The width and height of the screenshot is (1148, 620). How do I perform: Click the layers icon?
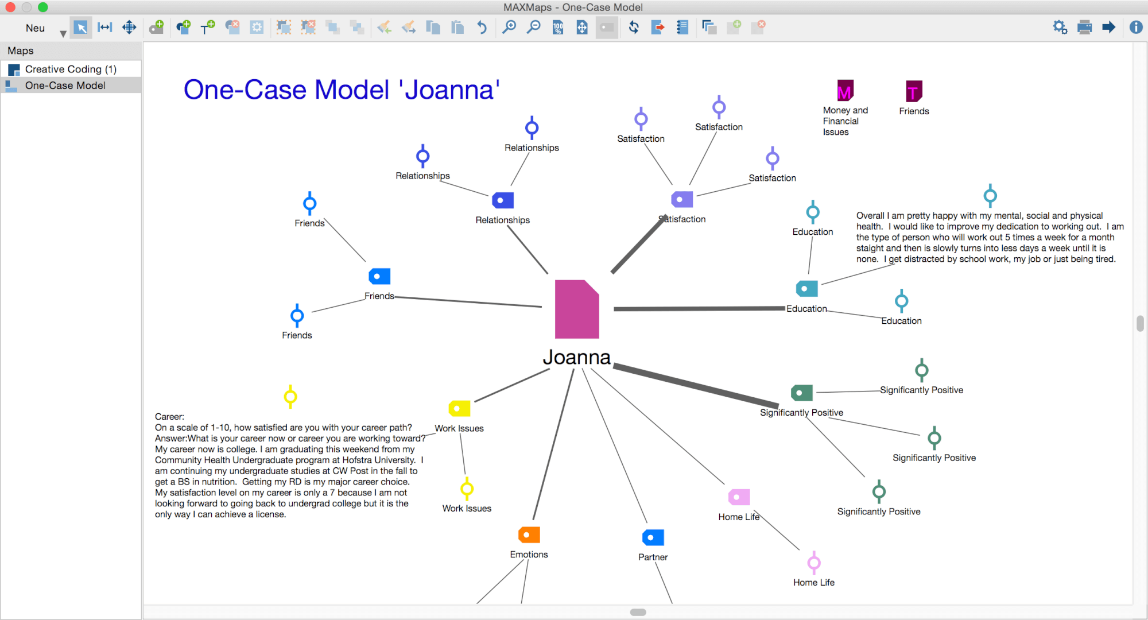click(x=709, y=27)
